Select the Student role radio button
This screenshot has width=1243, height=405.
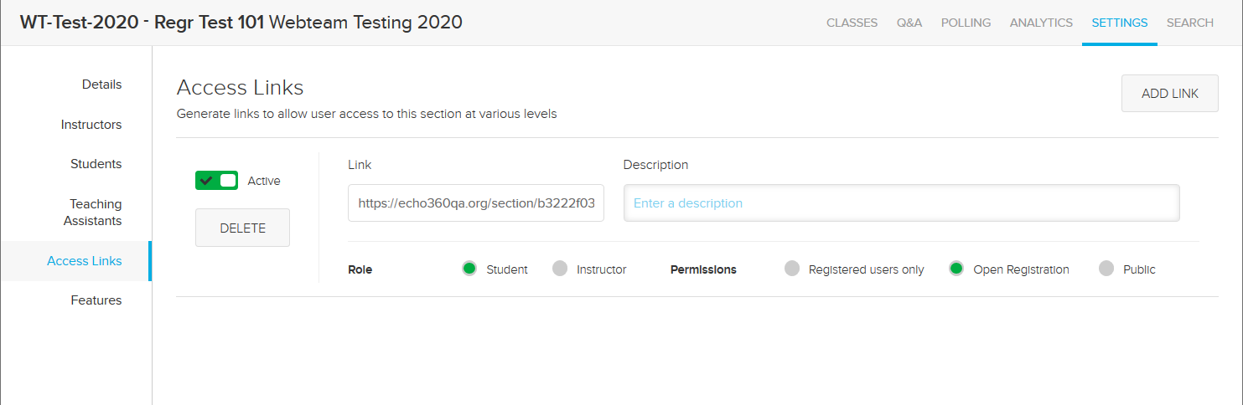click(x=469, y=269)
